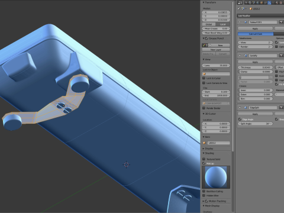Click Solidify Thickness value slider

256,67
